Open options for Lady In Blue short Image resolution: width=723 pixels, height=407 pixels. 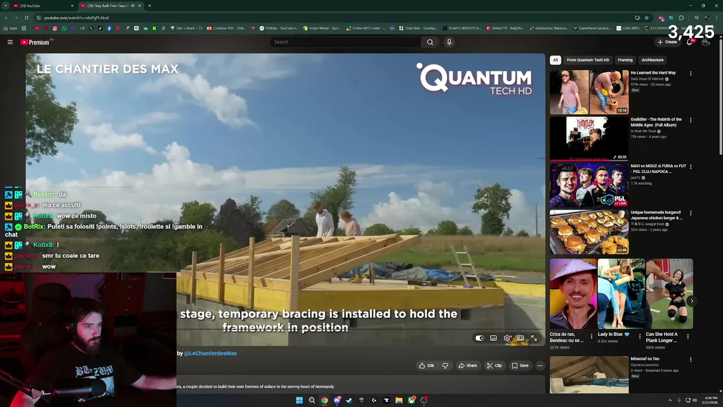tap(639, 336)
